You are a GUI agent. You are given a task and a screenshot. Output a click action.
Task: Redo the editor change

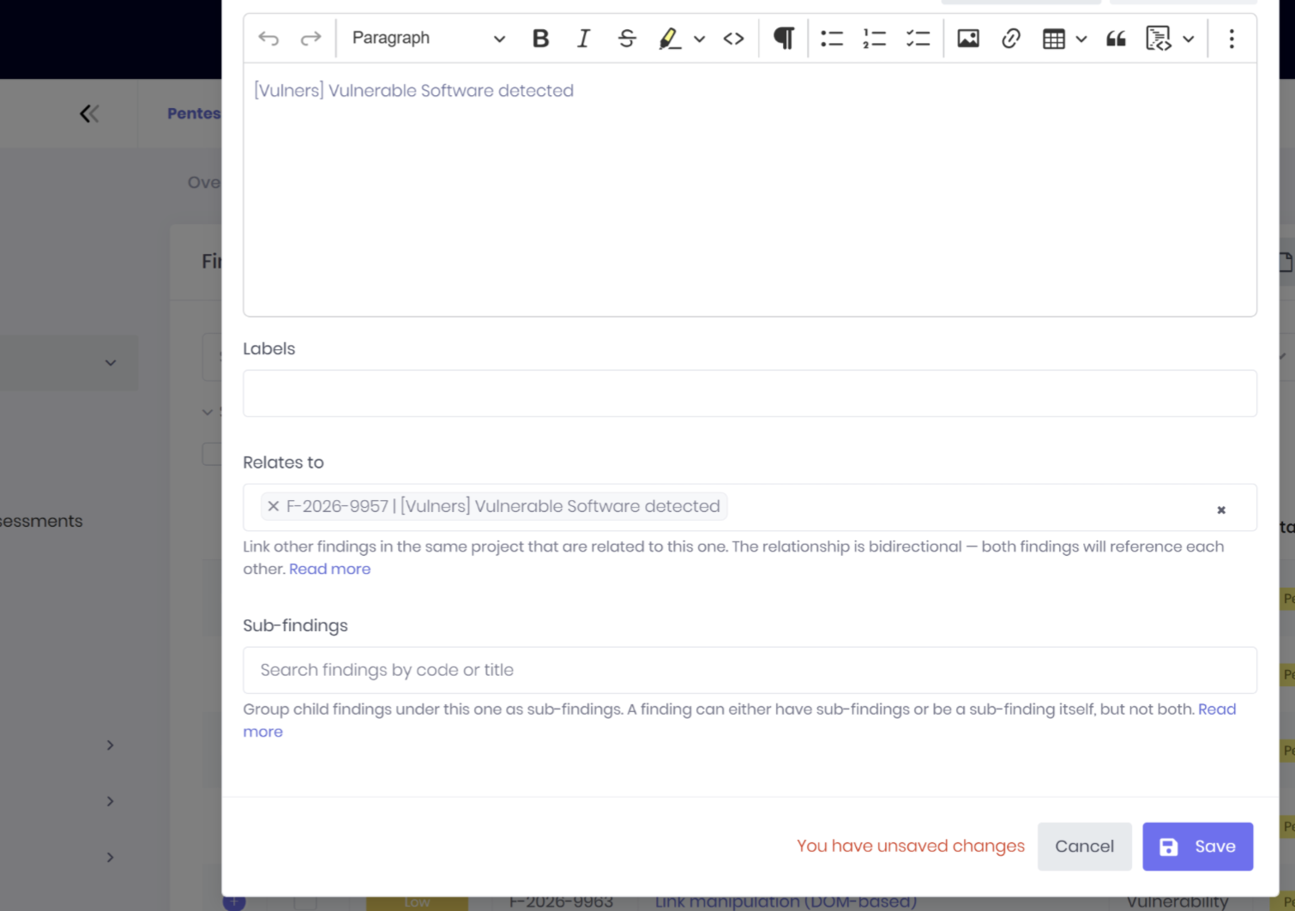310,39
